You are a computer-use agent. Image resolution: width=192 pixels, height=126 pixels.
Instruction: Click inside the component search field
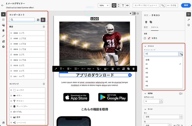click(x=22, y=20)
